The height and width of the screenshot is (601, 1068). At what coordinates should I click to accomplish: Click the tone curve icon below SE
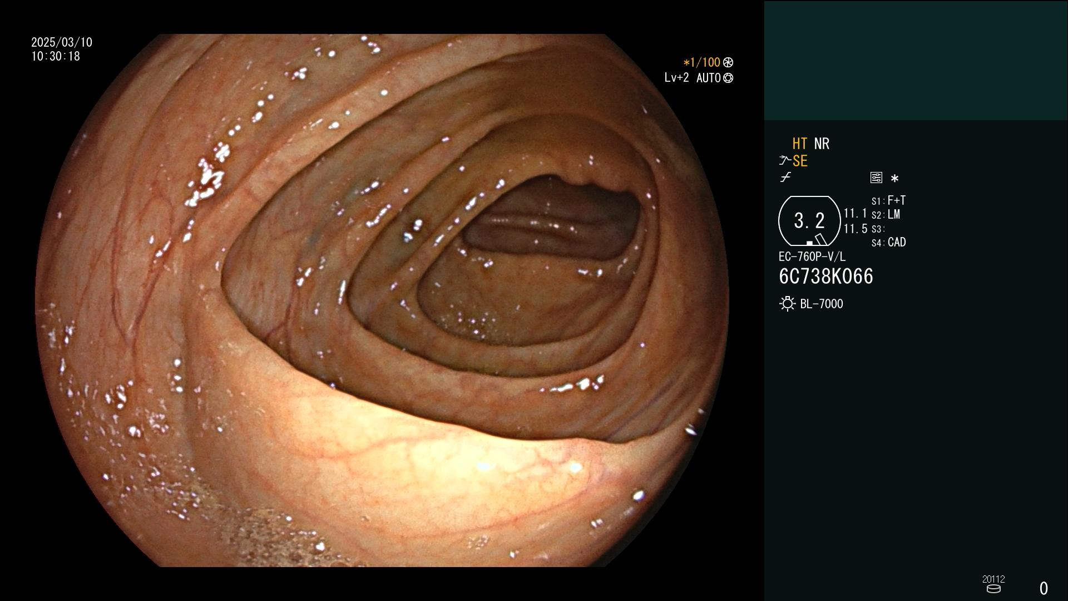(x=785, y=178)
